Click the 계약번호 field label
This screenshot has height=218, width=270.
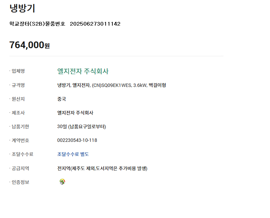coord(20,141)
